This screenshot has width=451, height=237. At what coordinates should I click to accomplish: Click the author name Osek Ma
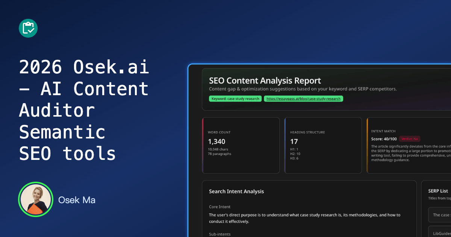point(77,200)
